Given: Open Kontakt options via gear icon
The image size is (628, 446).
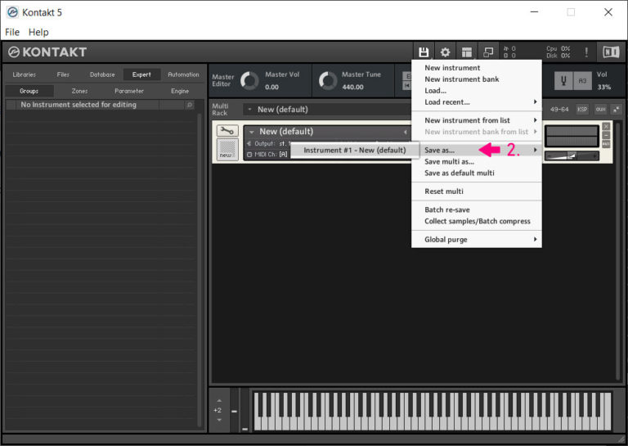Looking at the screenshot, I should [445, 52].
